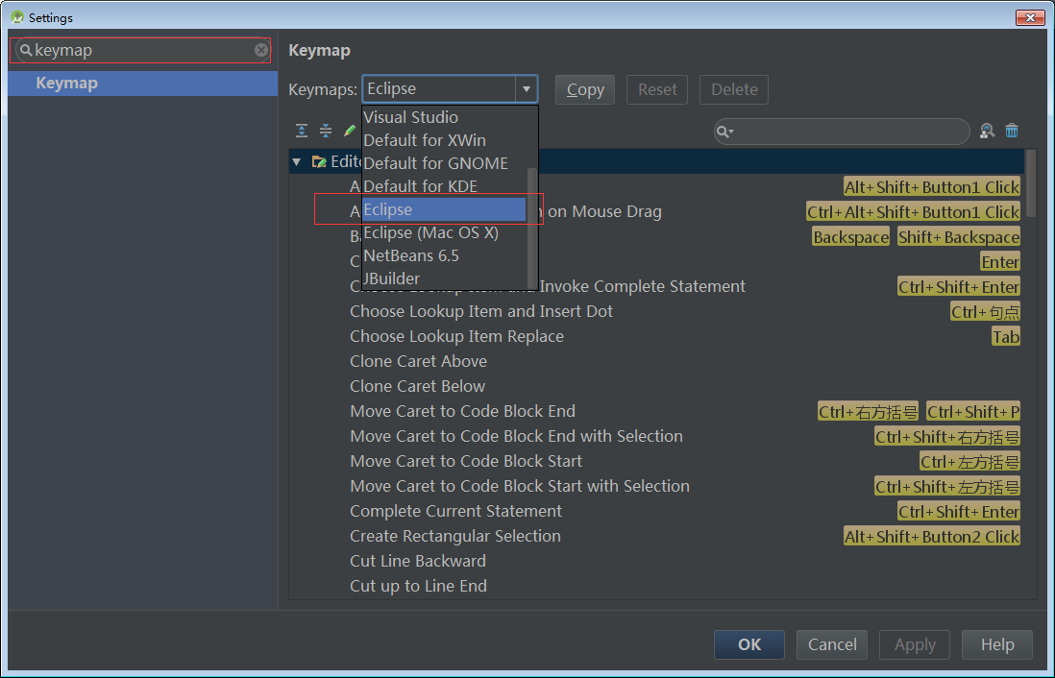The image size is (1055, 678).
Task: Click the Android Studio logo in title bar
Action: pyautogui.click(x=17, y=17)
